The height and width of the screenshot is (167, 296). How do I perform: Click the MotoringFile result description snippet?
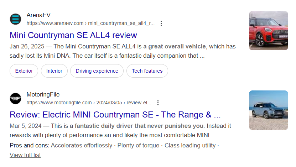(x=120, y=130)
